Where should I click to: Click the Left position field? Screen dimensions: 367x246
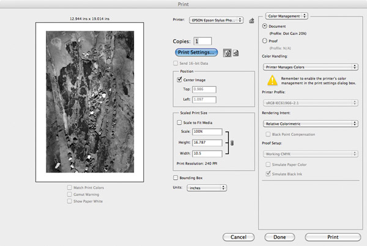tap(204, 100)
